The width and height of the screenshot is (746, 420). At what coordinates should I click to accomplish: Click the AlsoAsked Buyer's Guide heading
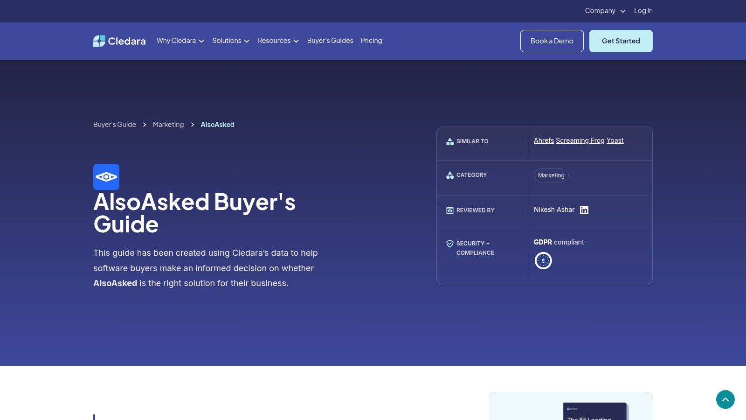(x=194, y=213)
